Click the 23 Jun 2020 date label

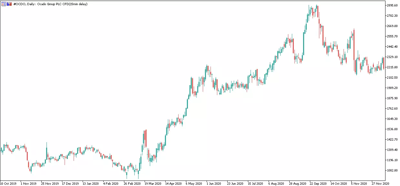pos(235,183)
